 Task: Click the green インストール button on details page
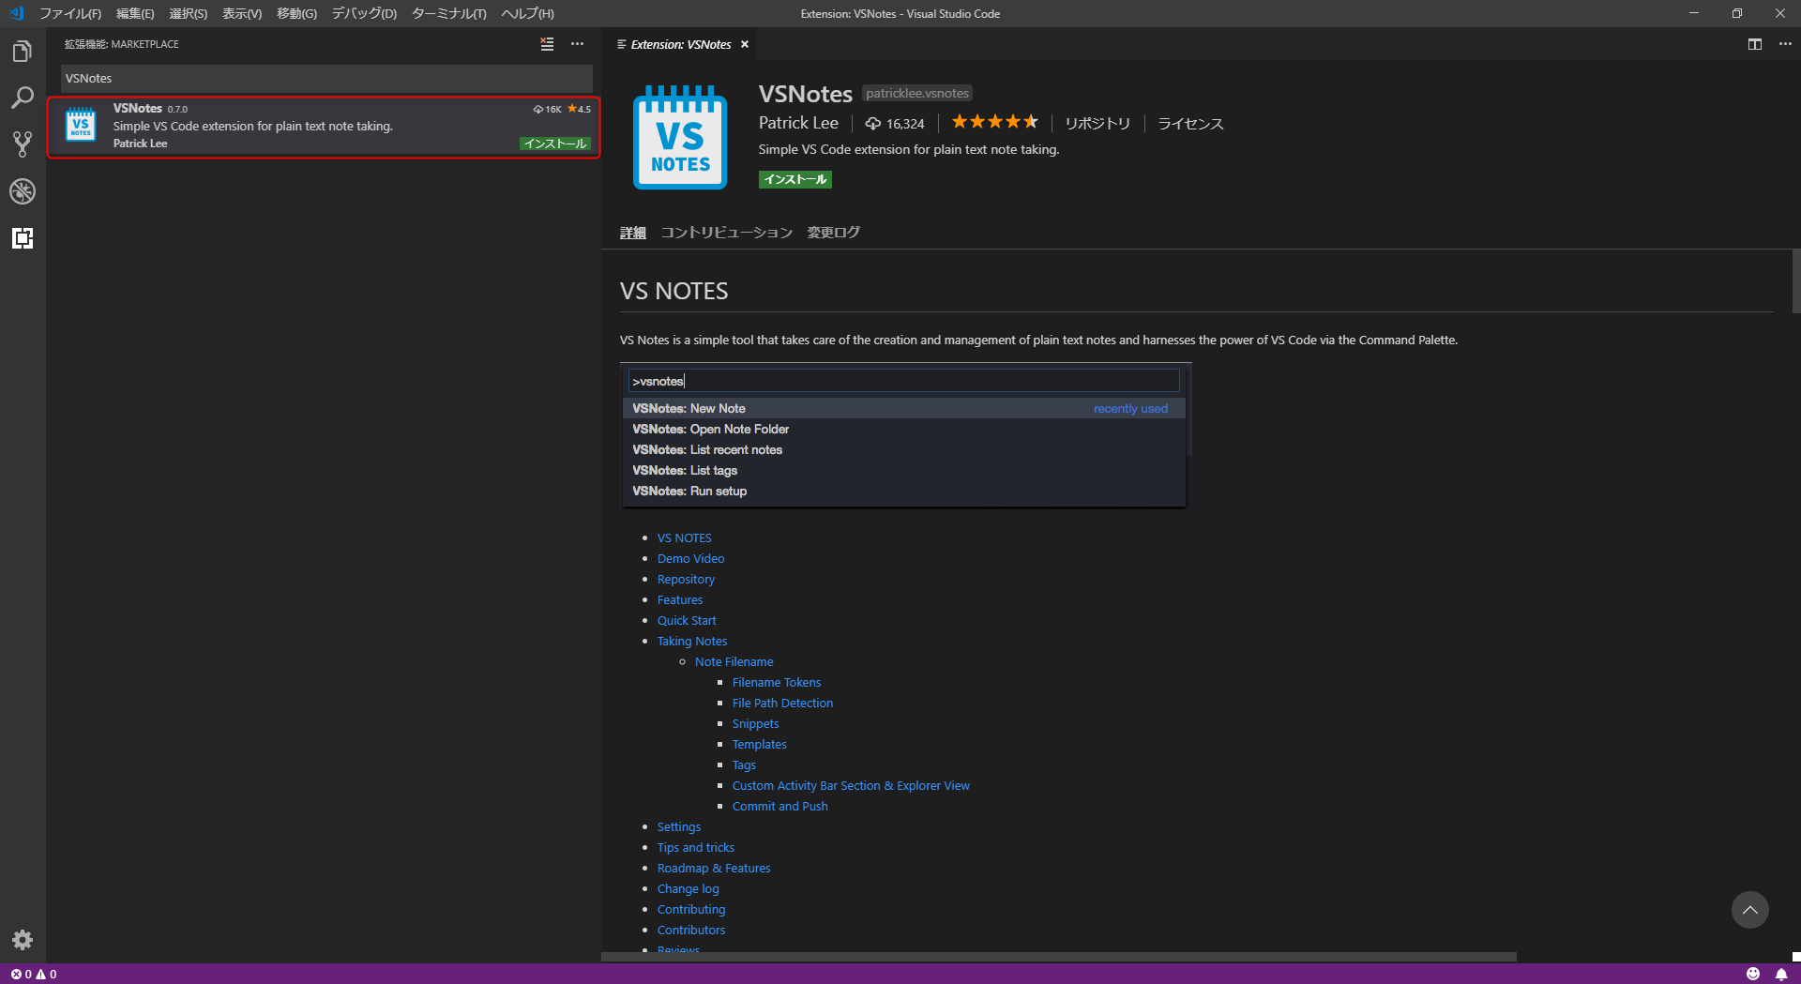[795, 179]
